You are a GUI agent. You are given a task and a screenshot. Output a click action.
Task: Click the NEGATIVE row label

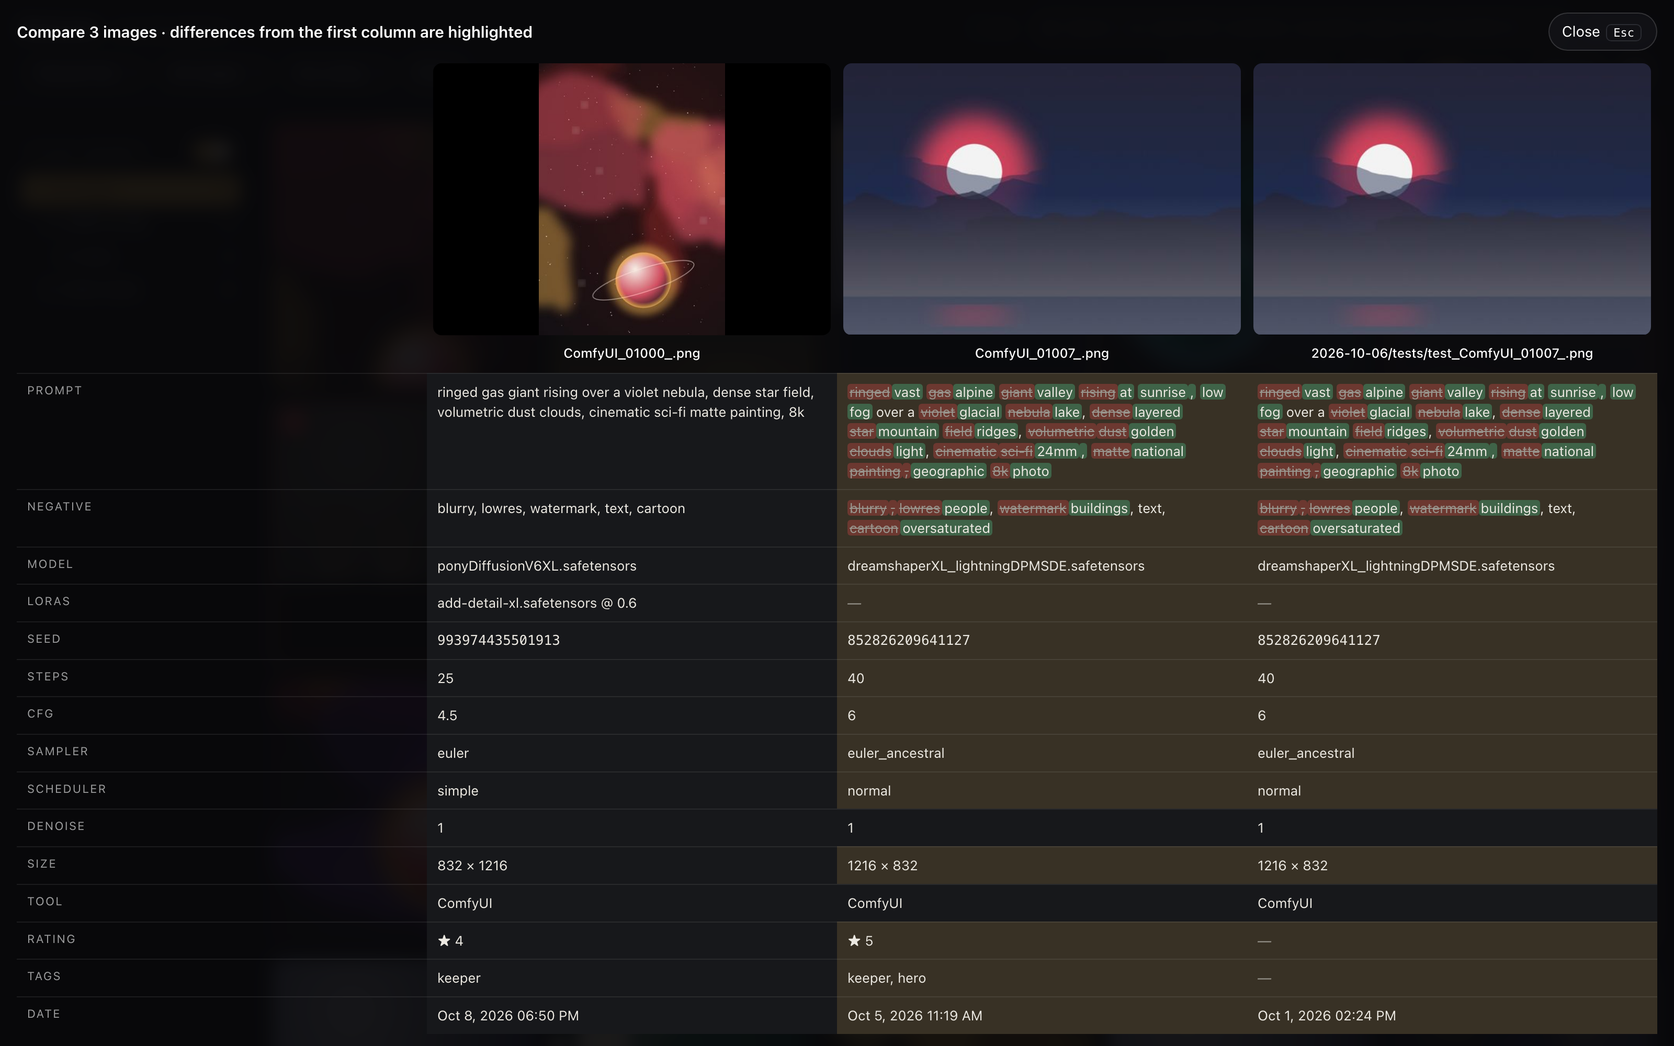[x=60, y=507]
